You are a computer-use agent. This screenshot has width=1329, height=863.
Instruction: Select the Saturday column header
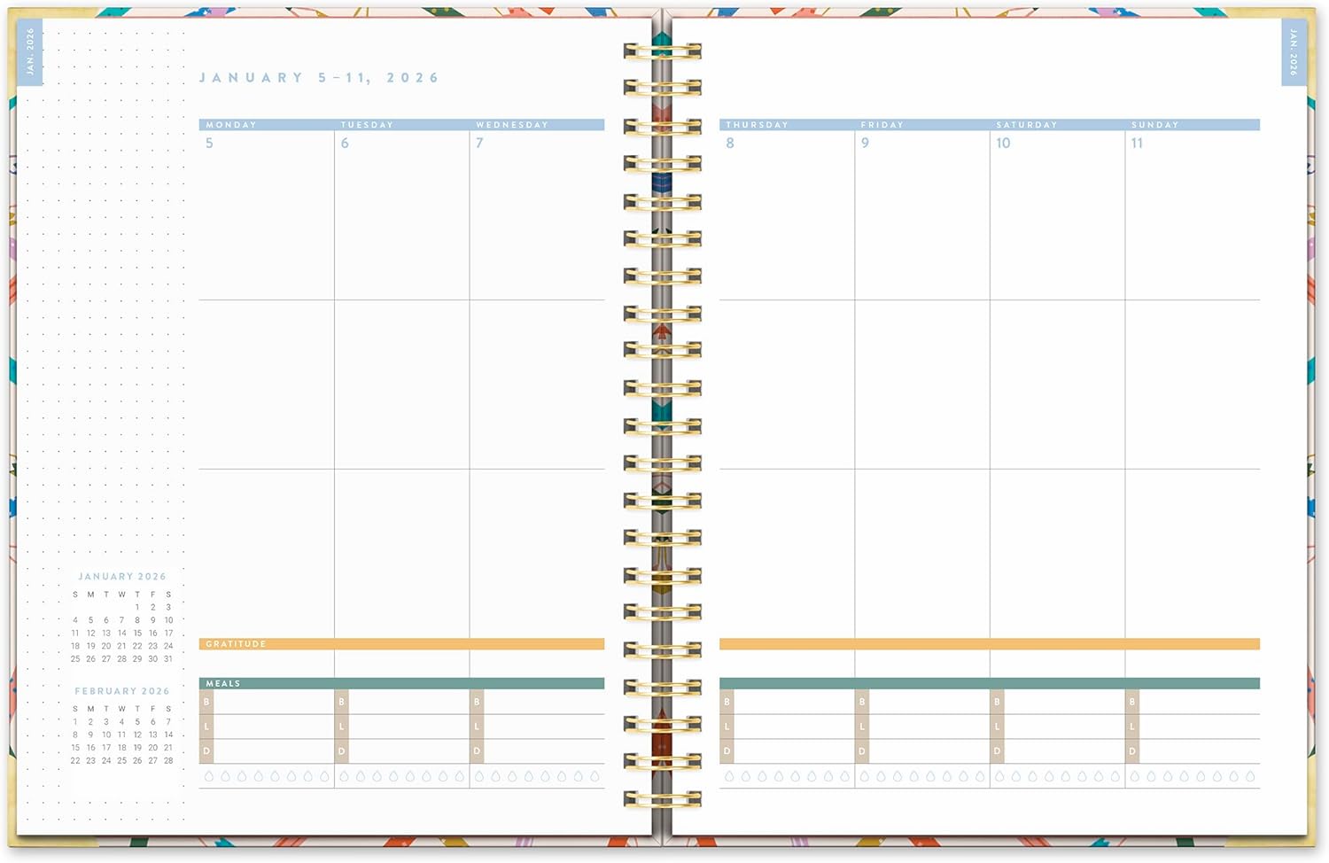coord(1027,125)
